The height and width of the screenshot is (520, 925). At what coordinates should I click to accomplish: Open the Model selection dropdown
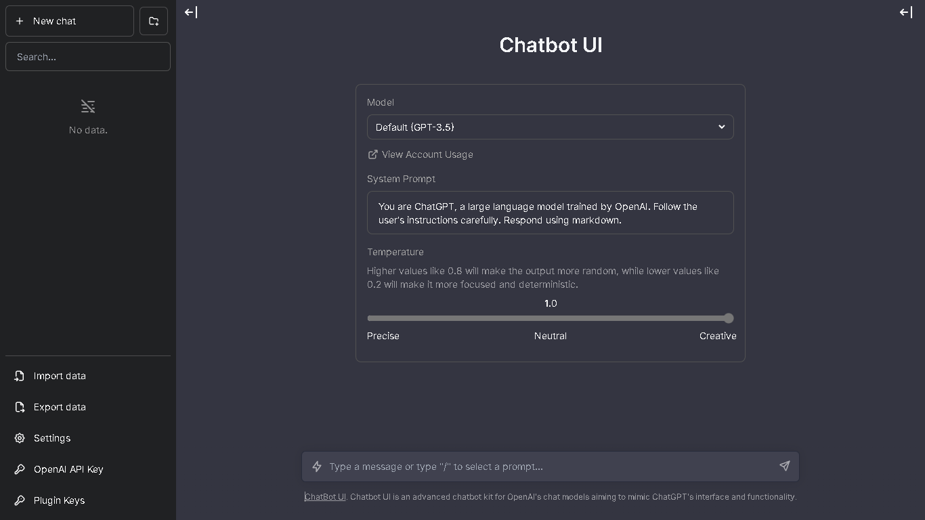[x=550, y=127]
